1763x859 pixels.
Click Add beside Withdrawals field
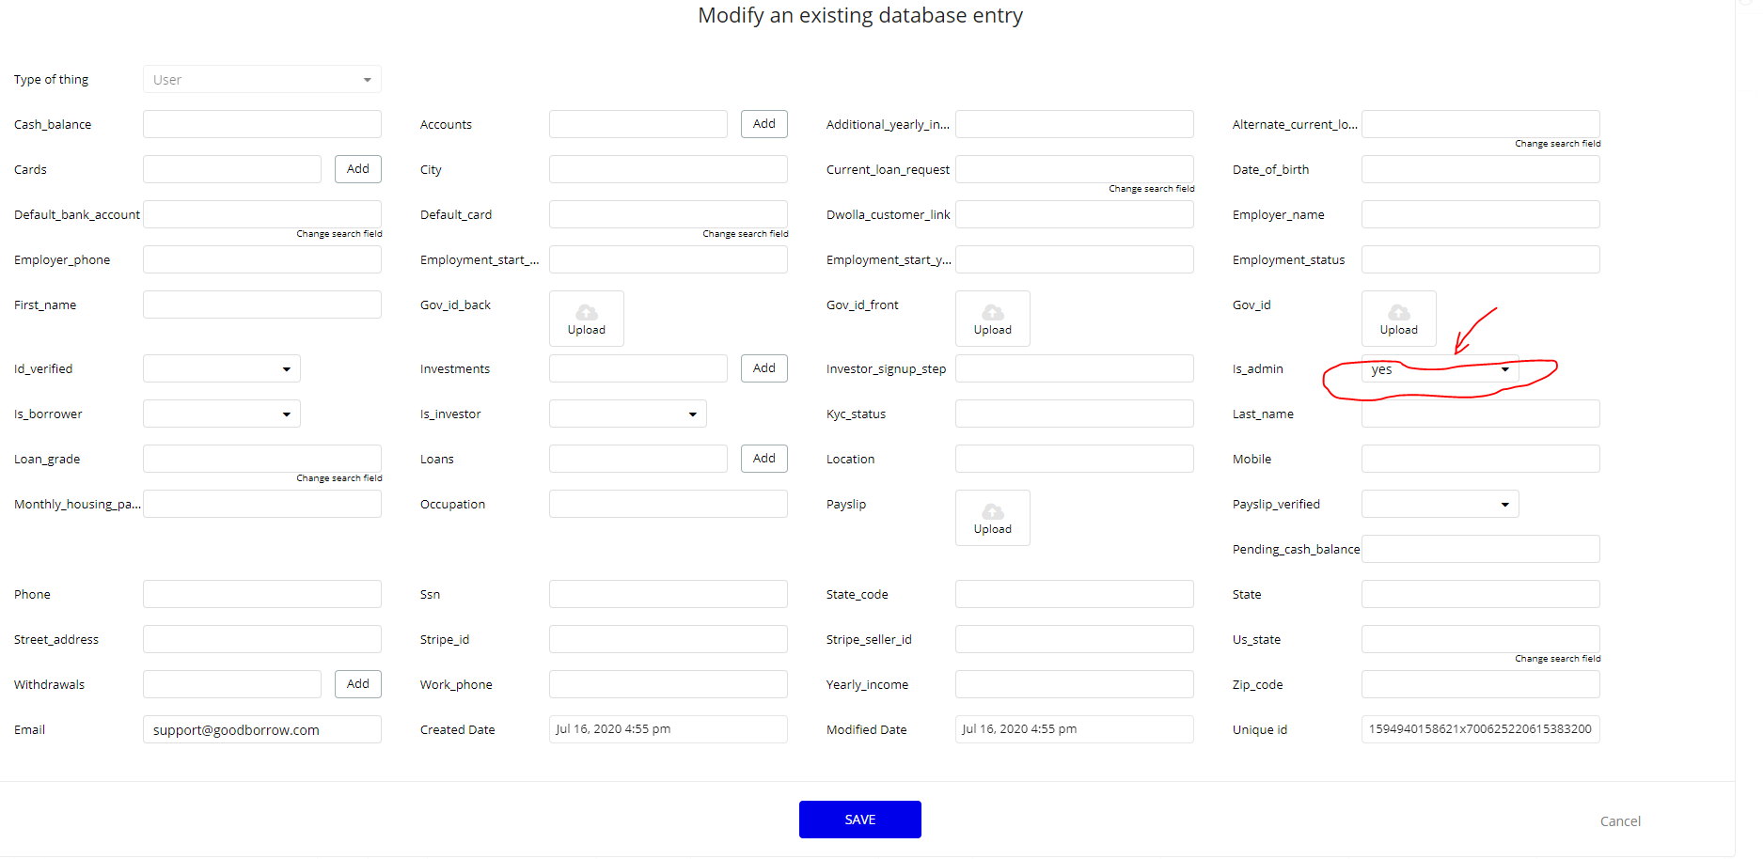click(358, 684)
